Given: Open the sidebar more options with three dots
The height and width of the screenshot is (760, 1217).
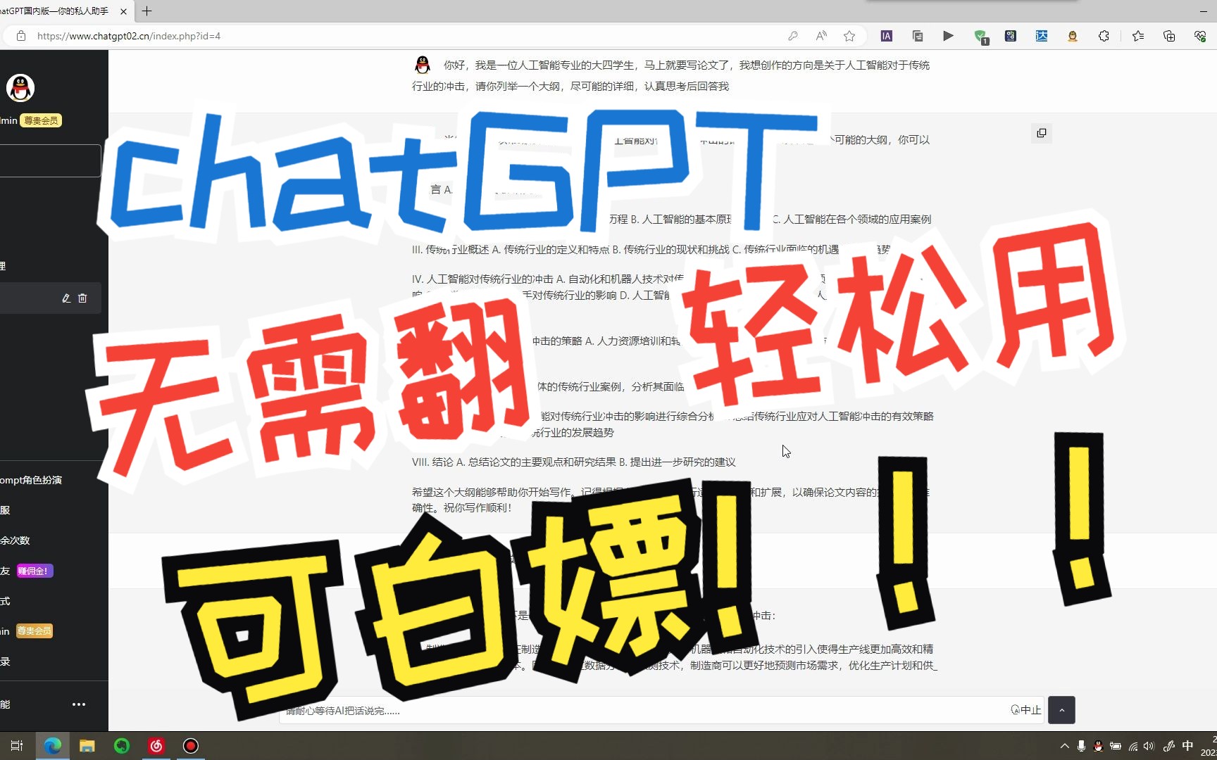Looking at the screenshot, I should point(78,704).
